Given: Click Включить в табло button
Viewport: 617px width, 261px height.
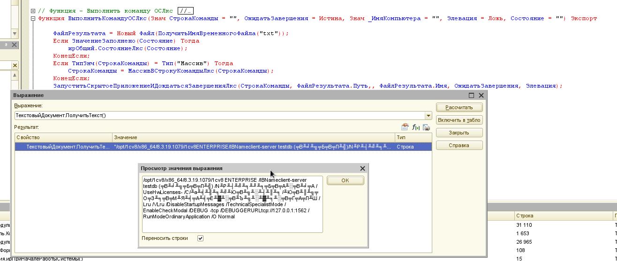Looking at the screenshot, I should coord(459,120).
